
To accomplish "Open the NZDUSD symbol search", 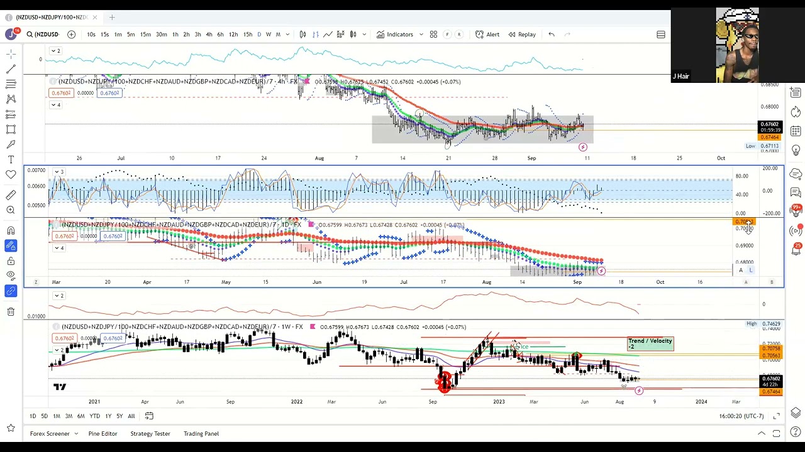I will (x=43, y=35).
